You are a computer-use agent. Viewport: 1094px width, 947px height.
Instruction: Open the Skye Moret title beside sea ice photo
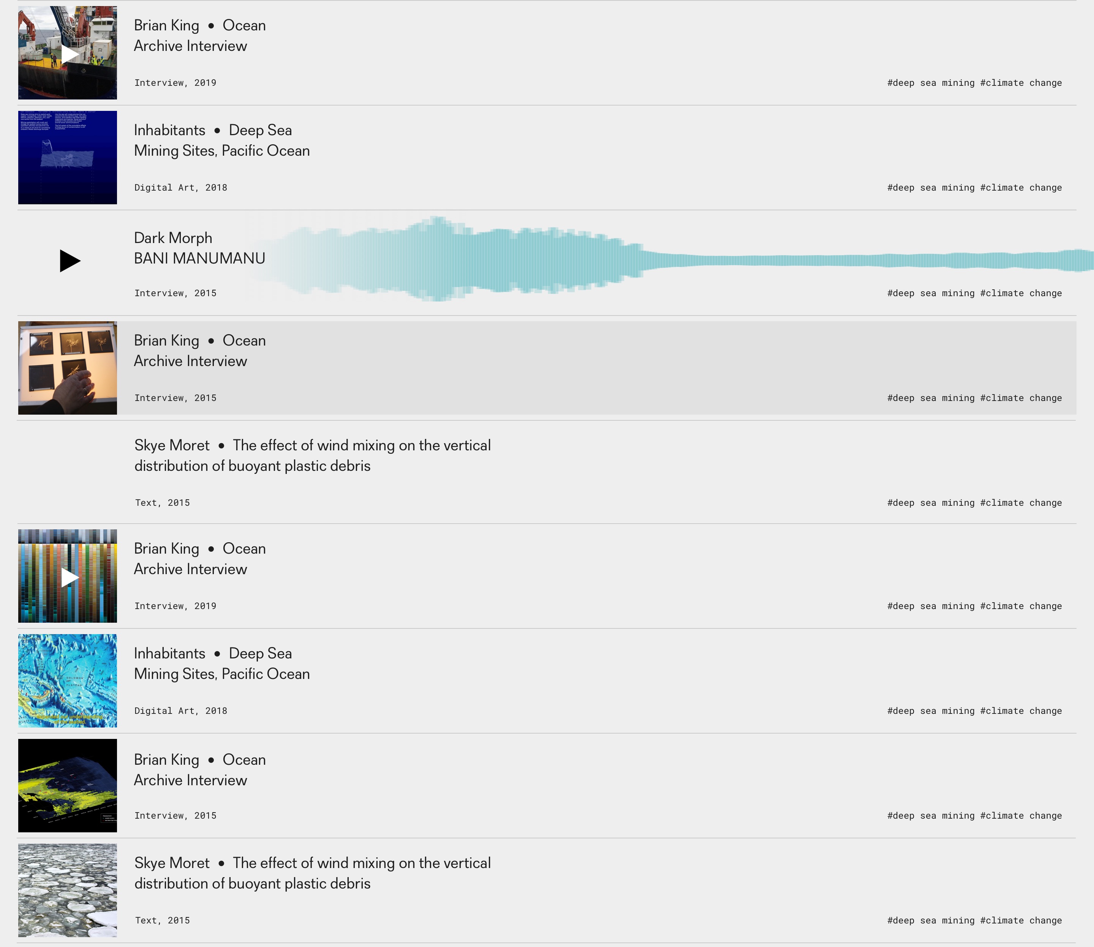(x=313, y=873)
